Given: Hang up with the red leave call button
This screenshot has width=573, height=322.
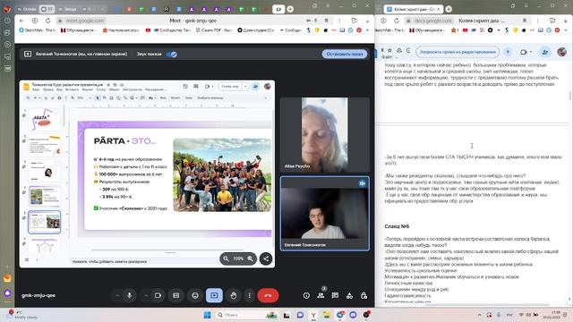Looking at the screenshot, I should point(268,295).
